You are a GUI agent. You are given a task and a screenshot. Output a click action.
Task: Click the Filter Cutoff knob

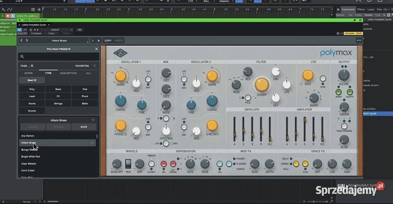point(262,85)
